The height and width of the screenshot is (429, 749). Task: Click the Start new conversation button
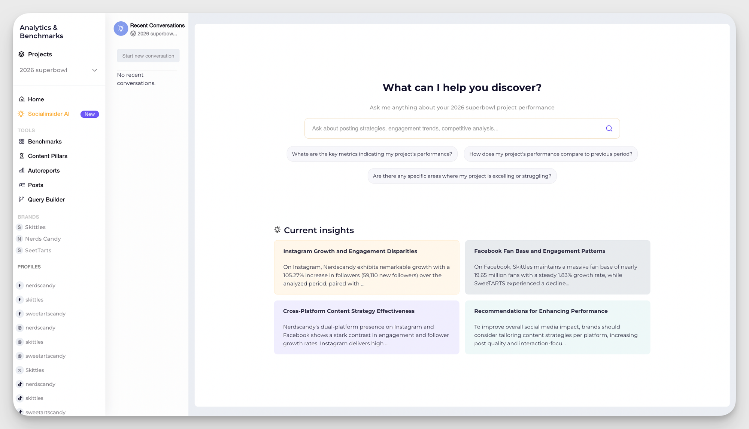tap(148, 55)
